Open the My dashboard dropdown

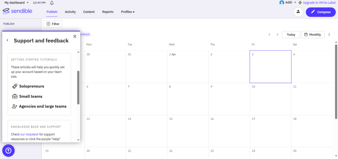coord(17,3)
